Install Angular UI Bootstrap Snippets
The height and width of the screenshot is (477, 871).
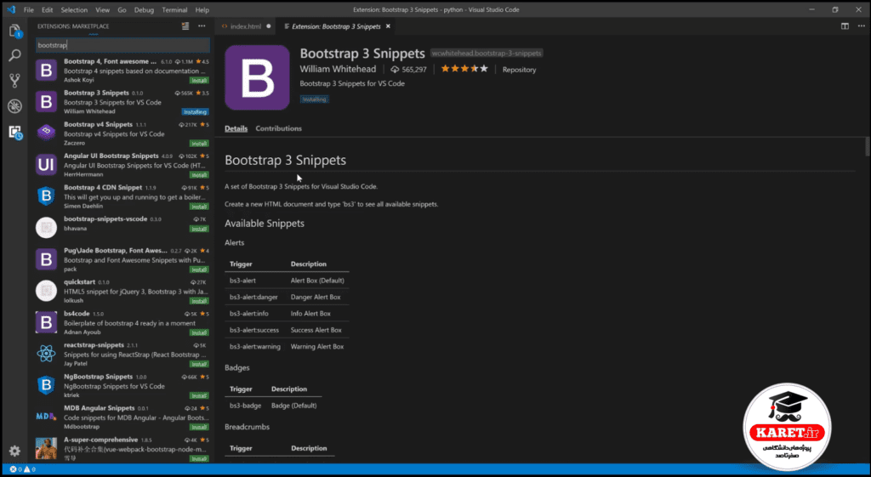coord(199,175)
